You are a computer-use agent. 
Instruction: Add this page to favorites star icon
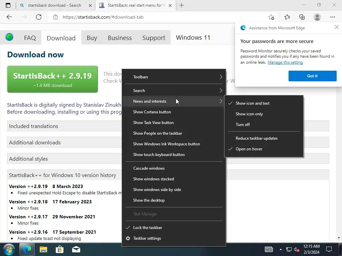tap(271, 17)
